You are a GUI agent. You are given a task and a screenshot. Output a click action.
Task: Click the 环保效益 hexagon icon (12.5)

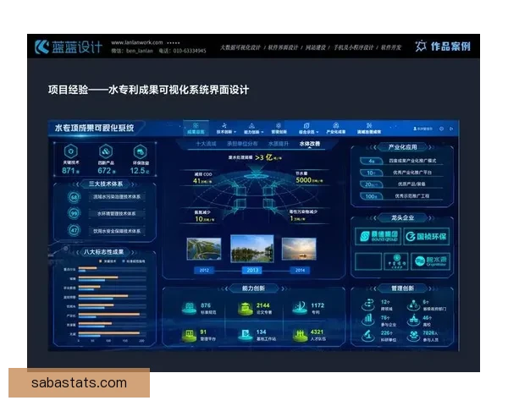point(140,151)
